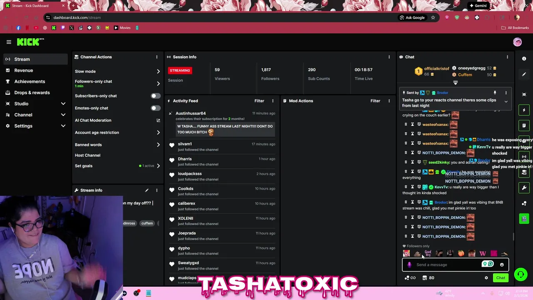Open AI Chat Moderation external link icon

158,120
